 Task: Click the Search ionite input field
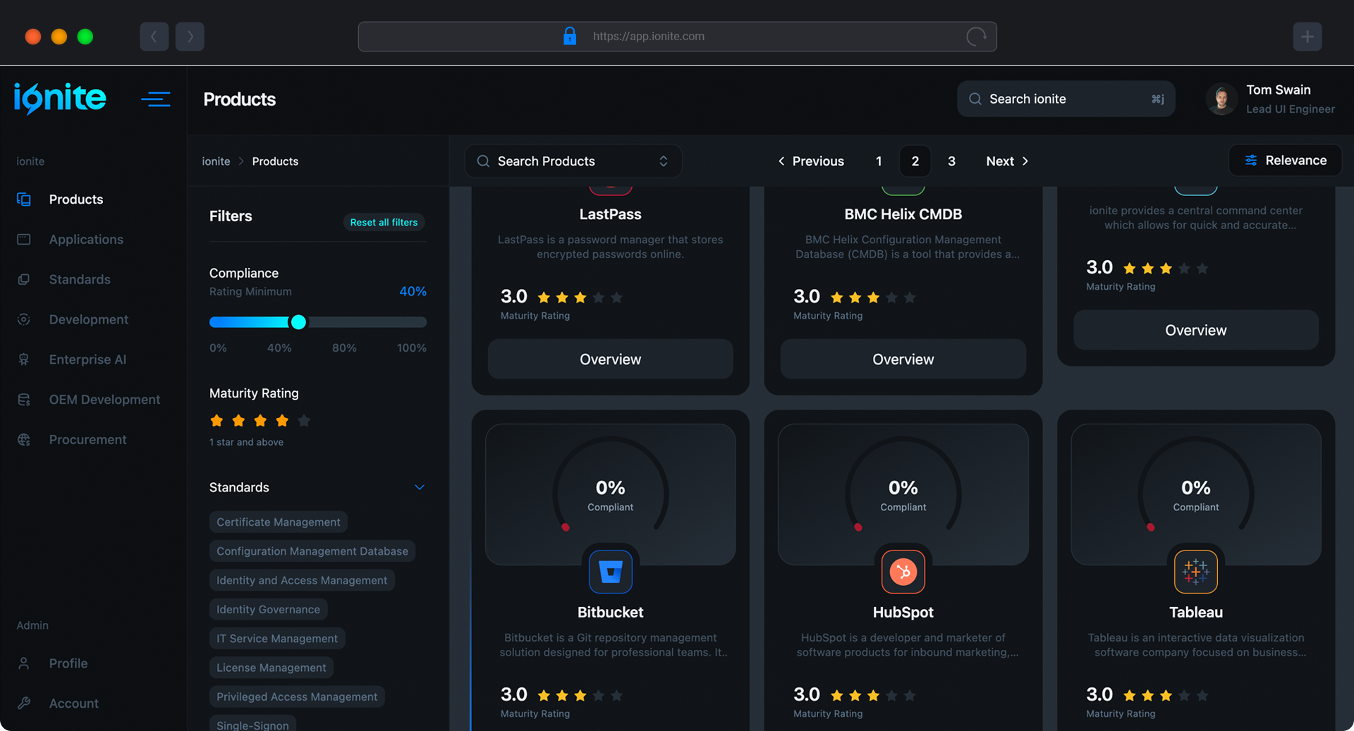[1066, 99]
